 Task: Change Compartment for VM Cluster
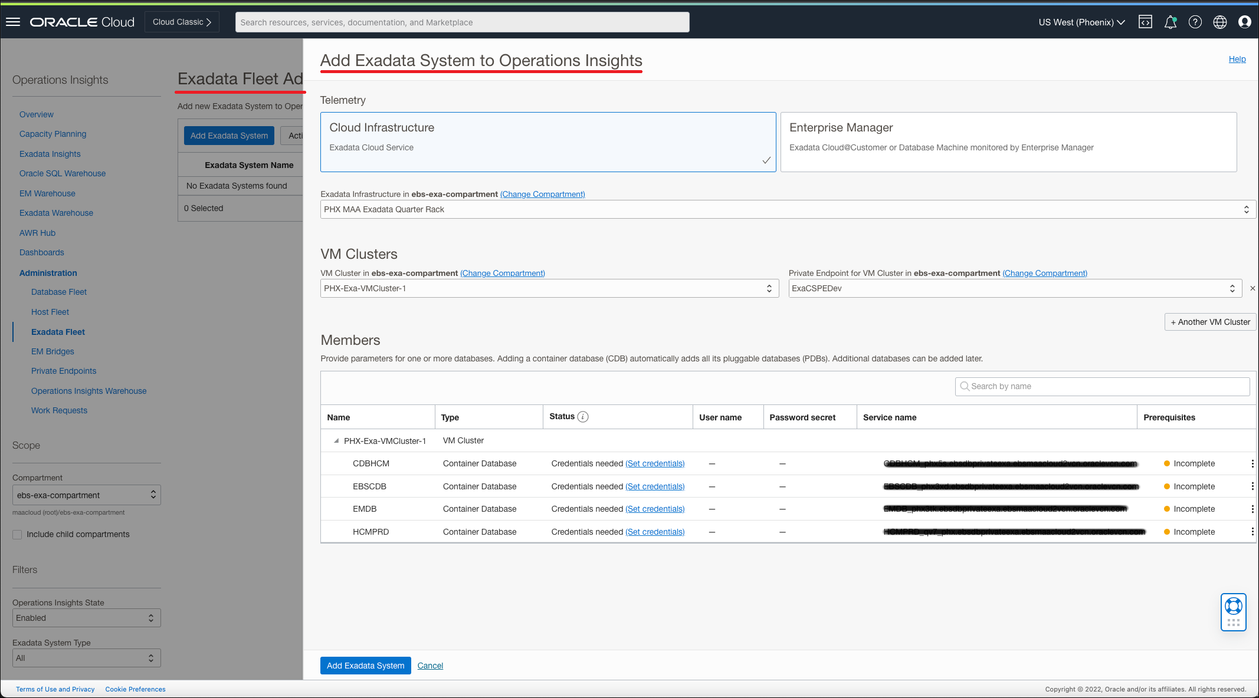(x=503, y=273)
